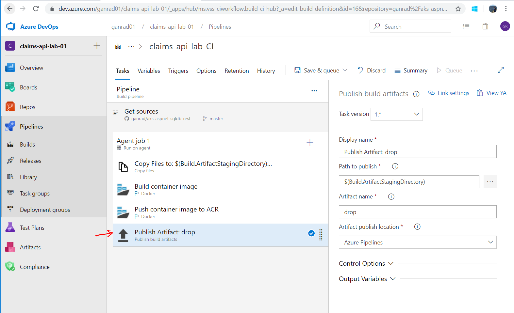Click the Windows extension icon in browser
This screenshot has height=313, width=514.
[x=475, y=9]
